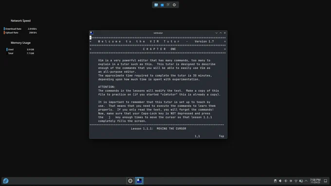Open the file manager icon in top dock
The width and height of the screenshot is (331, 186).
pyautogui.click(x=156, y=5)
